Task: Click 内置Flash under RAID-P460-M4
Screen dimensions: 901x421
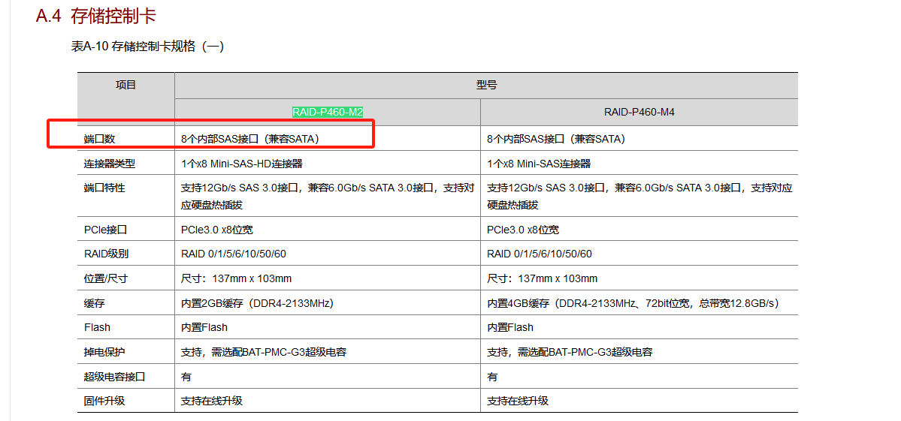Action: click(x=510, y=327)
